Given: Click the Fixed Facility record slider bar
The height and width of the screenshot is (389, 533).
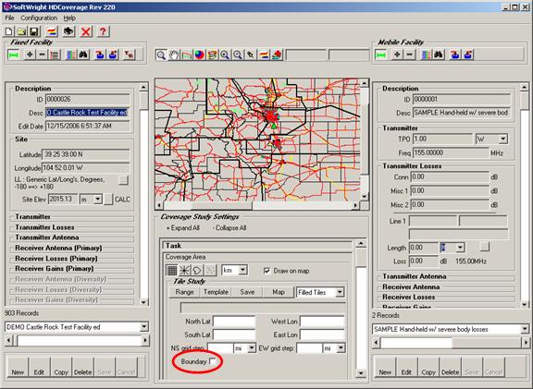Looking at the screenshot, I should (x=77, y=340).
